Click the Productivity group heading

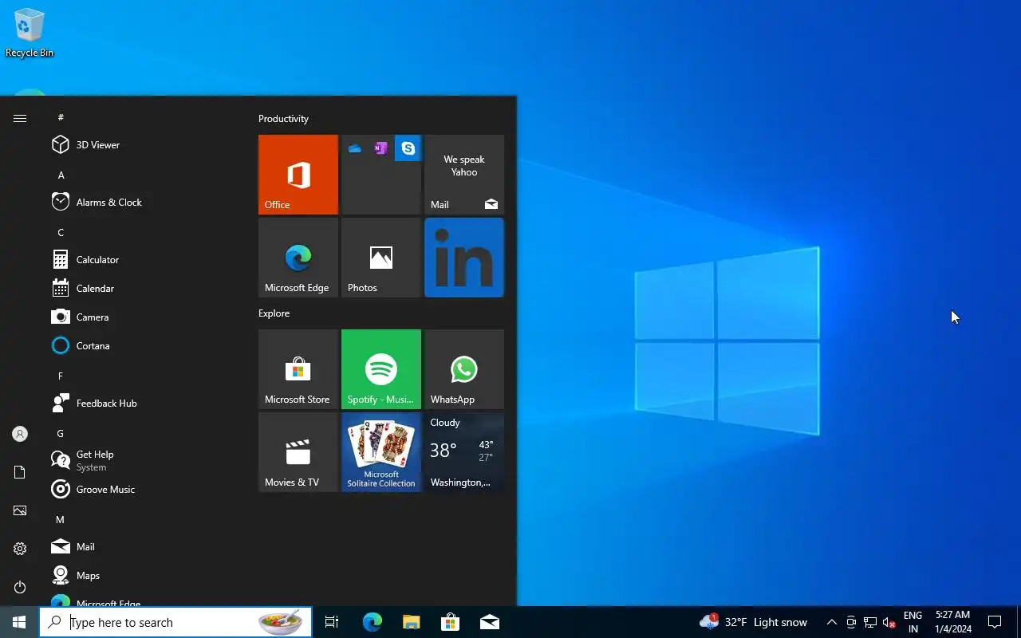pos(283,119)
